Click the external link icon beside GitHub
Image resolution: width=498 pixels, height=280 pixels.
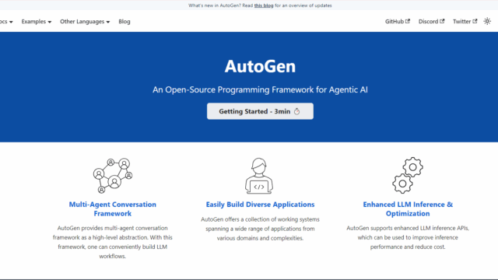pyautogui.click(x=408, y=21)
